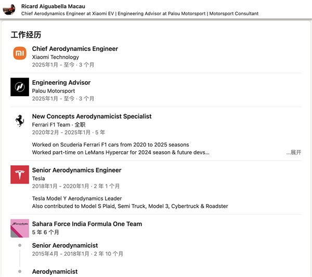Click the Ferrari F1 Team company text
The width and height of the screenshot is (312, 277).
[x=51, y=125]
